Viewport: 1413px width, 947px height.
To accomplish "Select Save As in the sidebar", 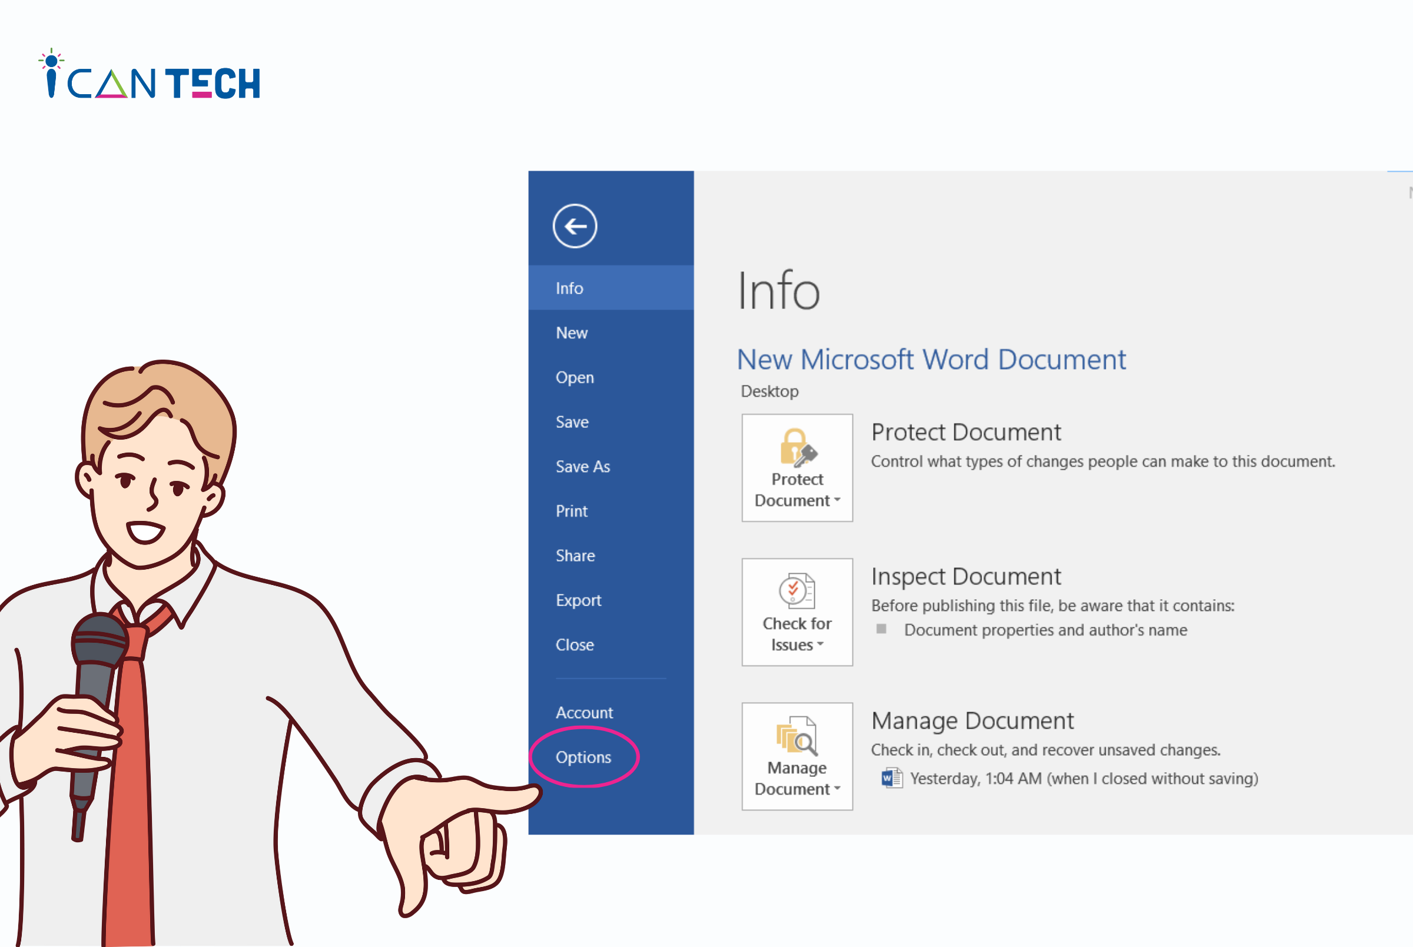I will (x=611, y=467).
